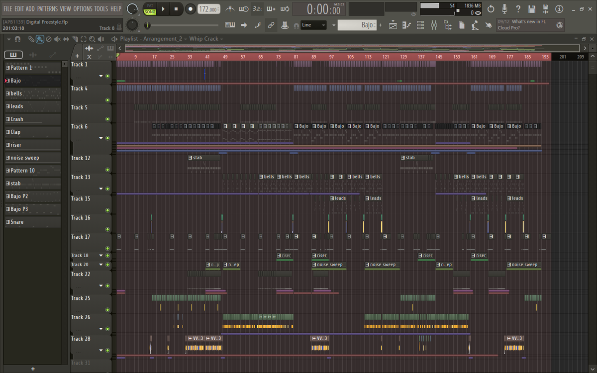Open the Mixer
Screen dimensions: 597x373
pyautogui.click(x=434, y=25)
